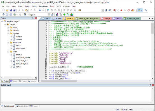Save the current file with the toolbar icon
The image size is (155, 111).
11,10
